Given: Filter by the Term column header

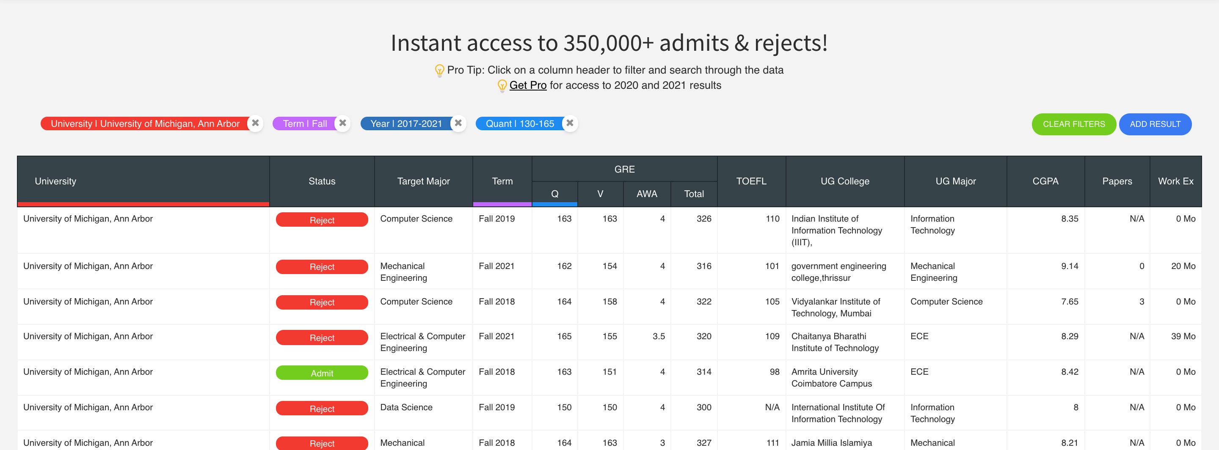Looking at the screenshot, I should [502, 181].
